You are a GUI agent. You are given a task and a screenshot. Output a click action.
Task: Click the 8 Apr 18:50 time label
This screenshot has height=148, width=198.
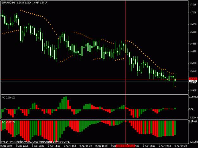165,146
